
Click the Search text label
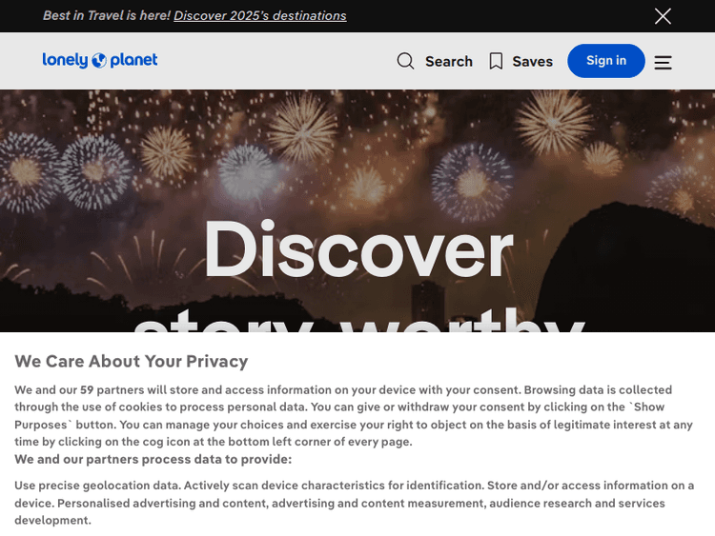click(449, 61)
